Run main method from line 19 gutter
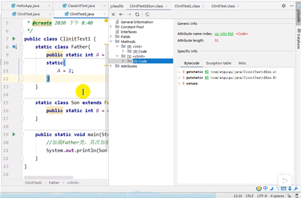 point(14,134)
